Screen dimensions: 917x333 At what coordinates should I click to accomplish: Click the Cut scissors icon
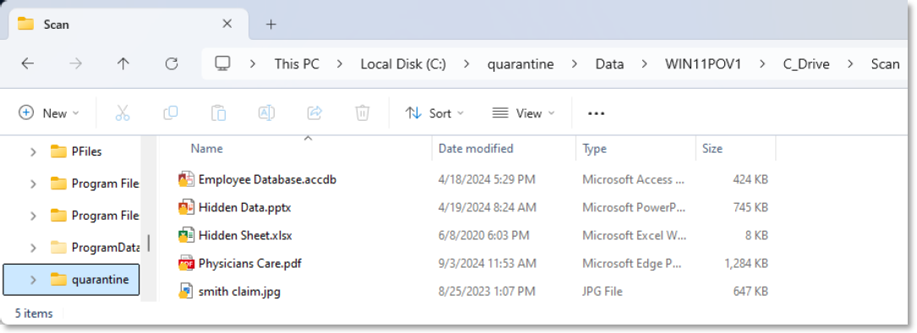[123, 113]
